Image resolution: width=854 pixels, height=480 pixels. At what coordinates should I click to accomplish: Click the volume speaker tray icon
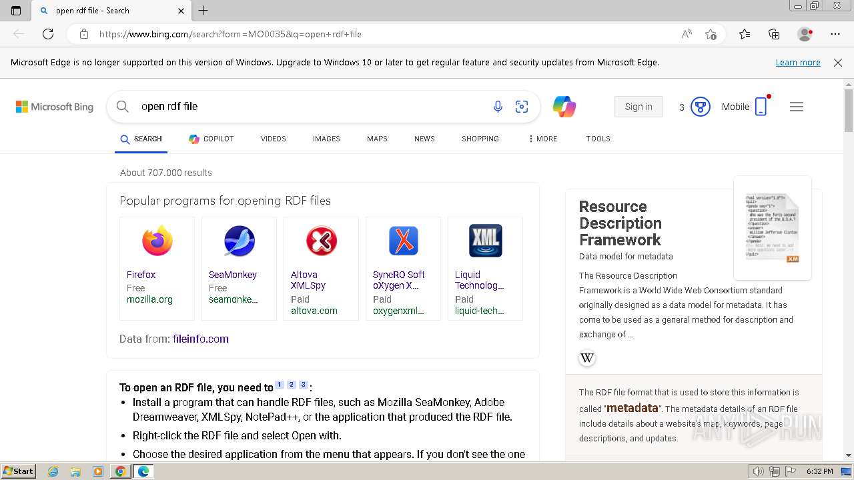click(758, 471)
